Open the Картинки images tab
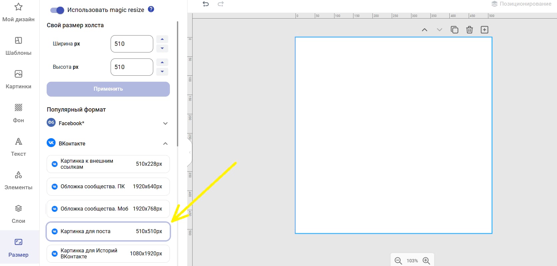557x266 pixels. click(18, 79)
